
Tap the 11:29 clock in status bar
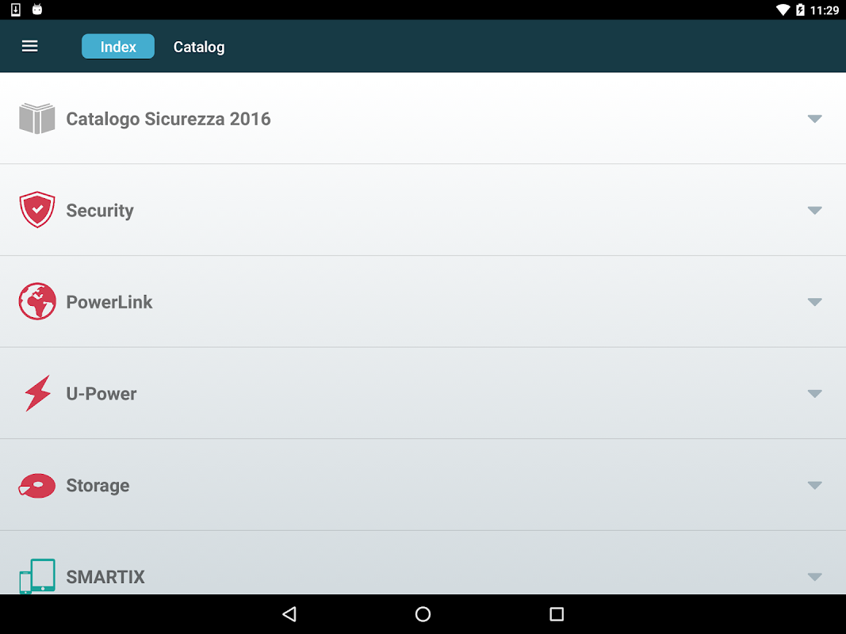click(x=825, y=10)
